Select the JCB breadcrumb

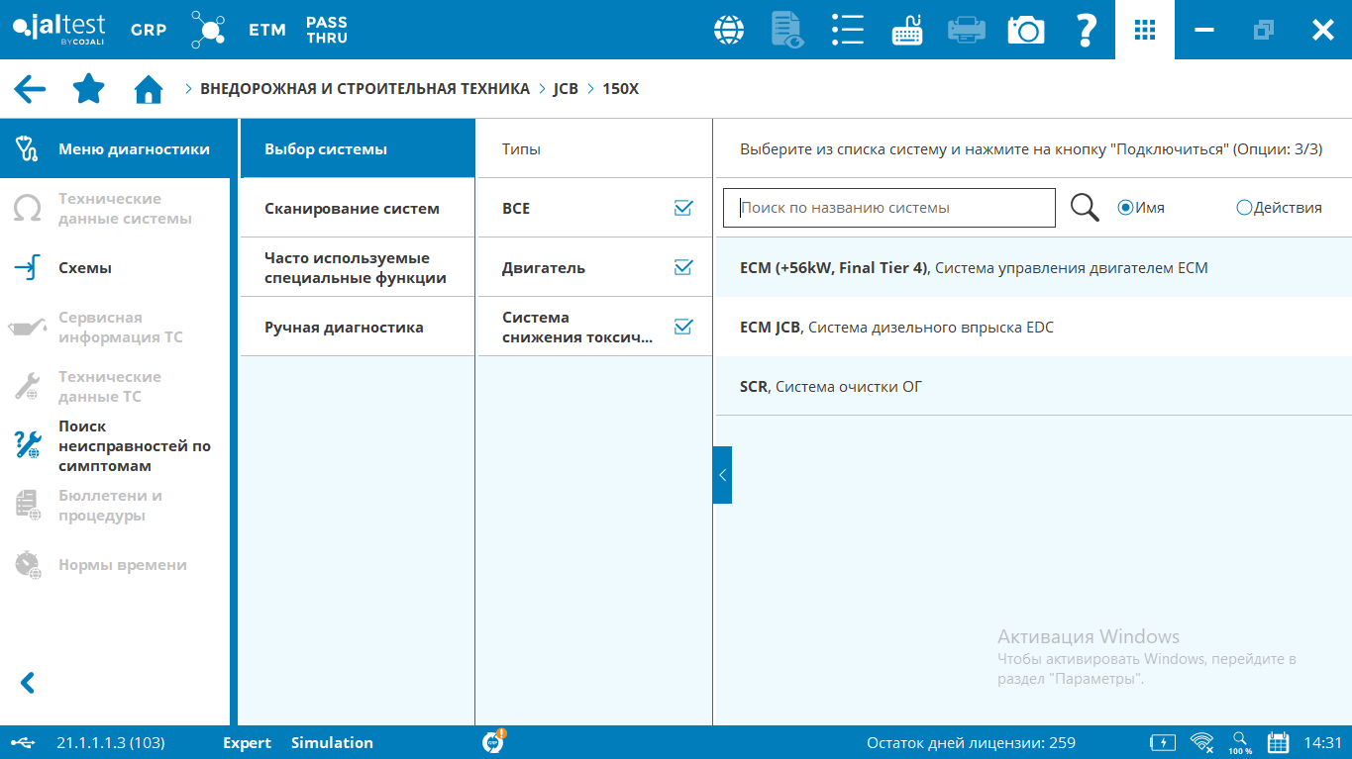[566, 89]
